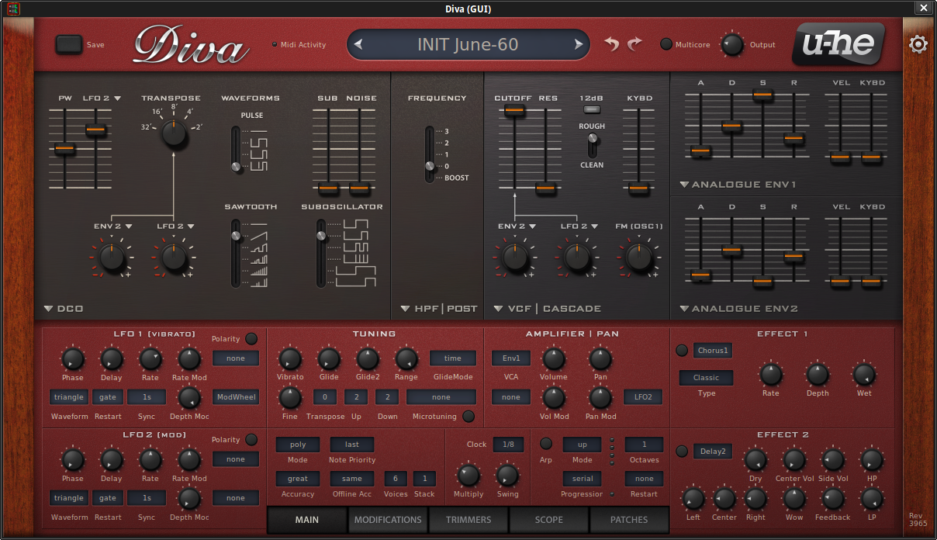Open the VCA Env1 source dropdown
Screen dimensions: 937x540
[511, 358]
